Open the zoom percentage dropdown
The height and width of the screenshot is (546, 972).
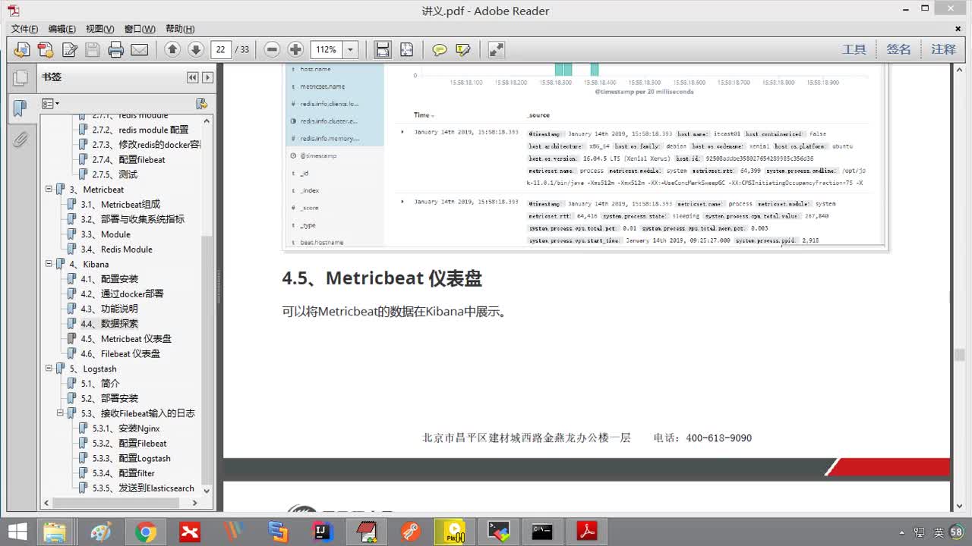[x=351, y=49]
